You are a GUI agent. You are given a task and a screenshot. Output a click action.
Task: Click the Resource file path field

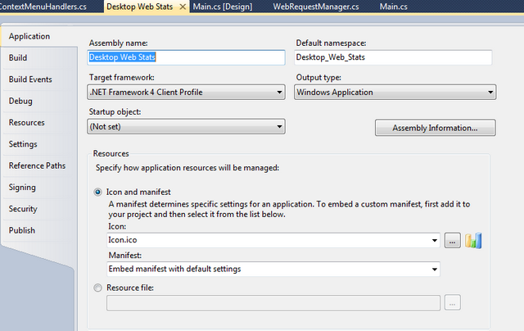273,302
